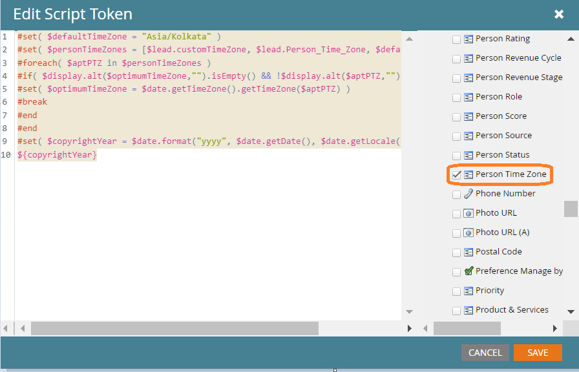Click the Person Status field icon

pyautogui.click(x=467, y=154)
